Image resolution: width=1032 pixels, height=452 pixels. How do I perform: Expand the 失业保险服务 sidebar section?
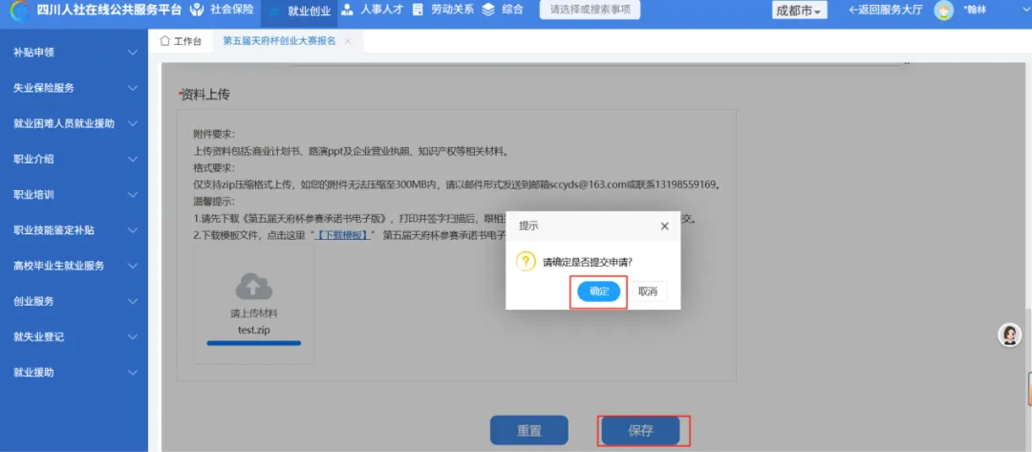tap(132, 88)
